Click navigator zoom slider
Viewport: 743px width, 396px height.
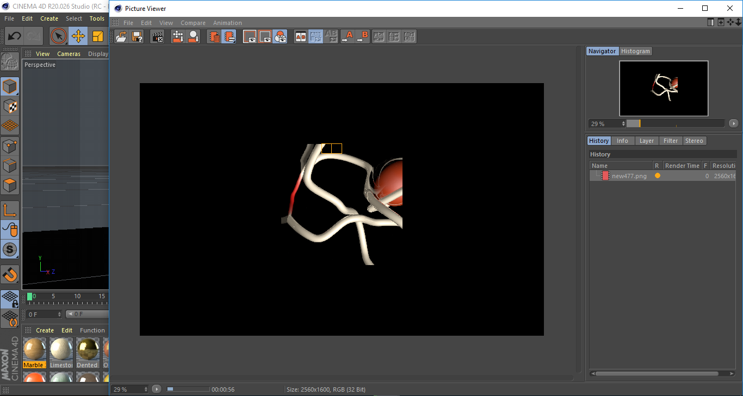click(675, 123)
